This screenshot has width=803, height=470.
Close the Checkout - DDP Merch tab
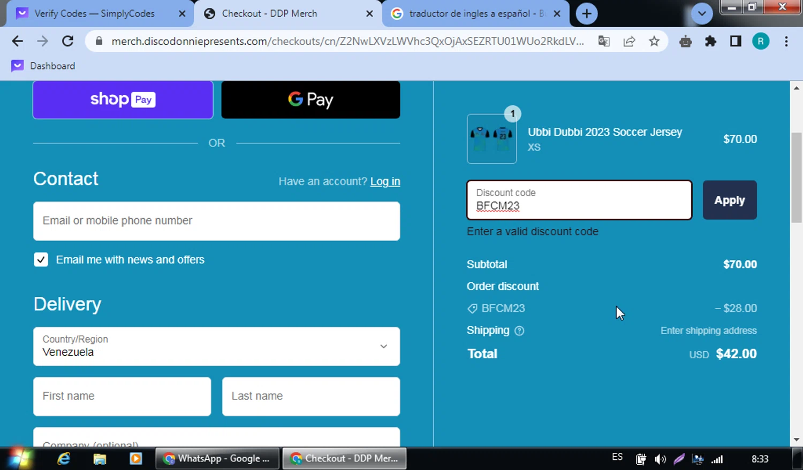369,14
